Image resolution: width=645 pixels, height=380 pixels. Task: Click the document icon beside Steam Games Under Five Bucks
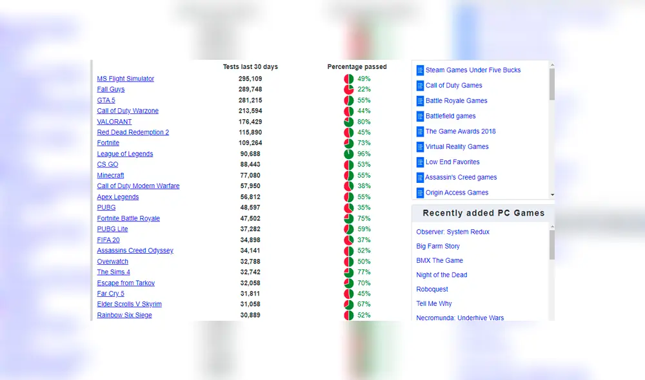(x=420, y=70)
